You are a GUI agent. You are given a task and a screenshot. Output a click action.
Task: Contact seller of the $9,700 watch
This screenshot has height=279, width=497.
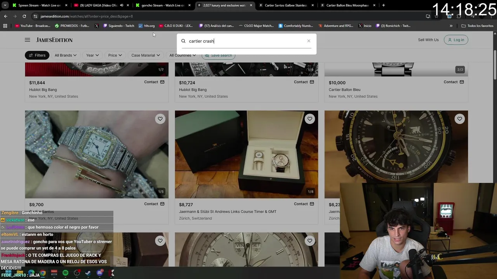154,204
